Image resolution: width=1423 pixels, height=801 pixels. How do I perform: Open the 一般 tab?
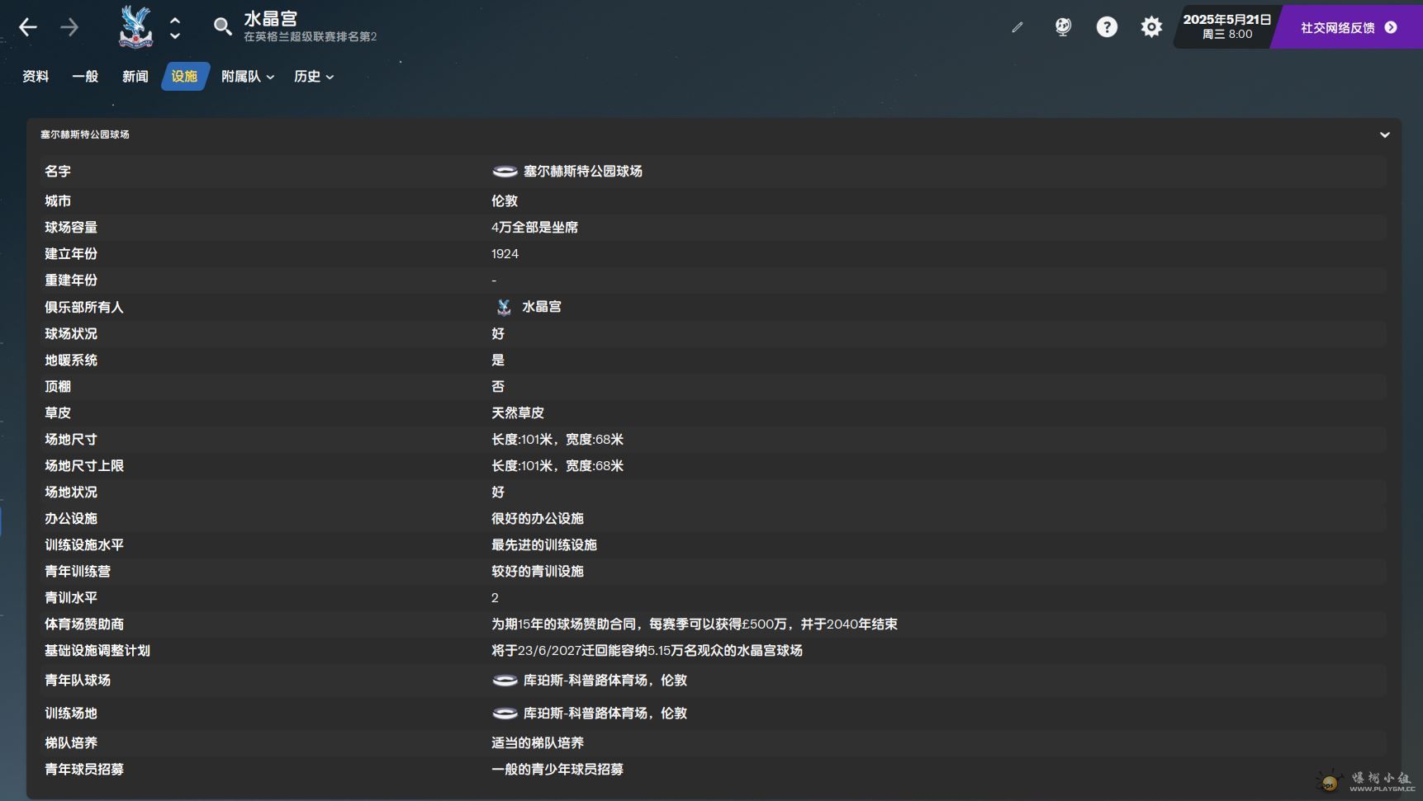click(85, 76)
